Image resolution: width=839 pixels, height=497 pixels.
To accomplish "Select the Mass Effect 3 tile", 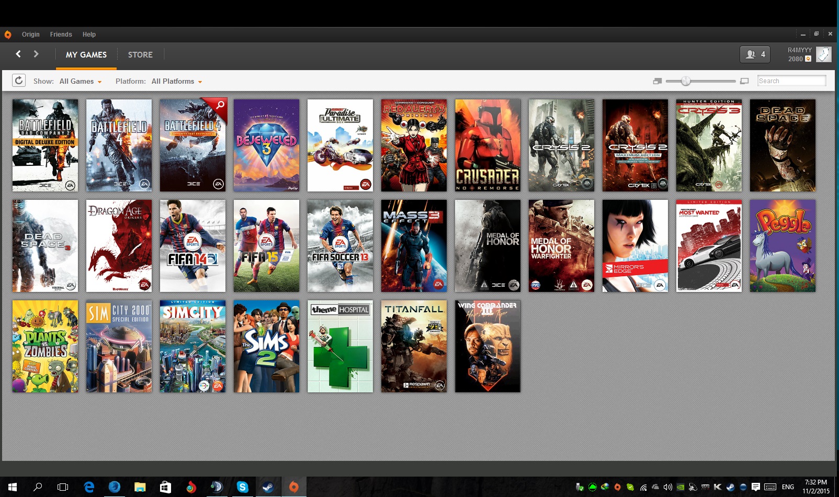I will [414, 246].
